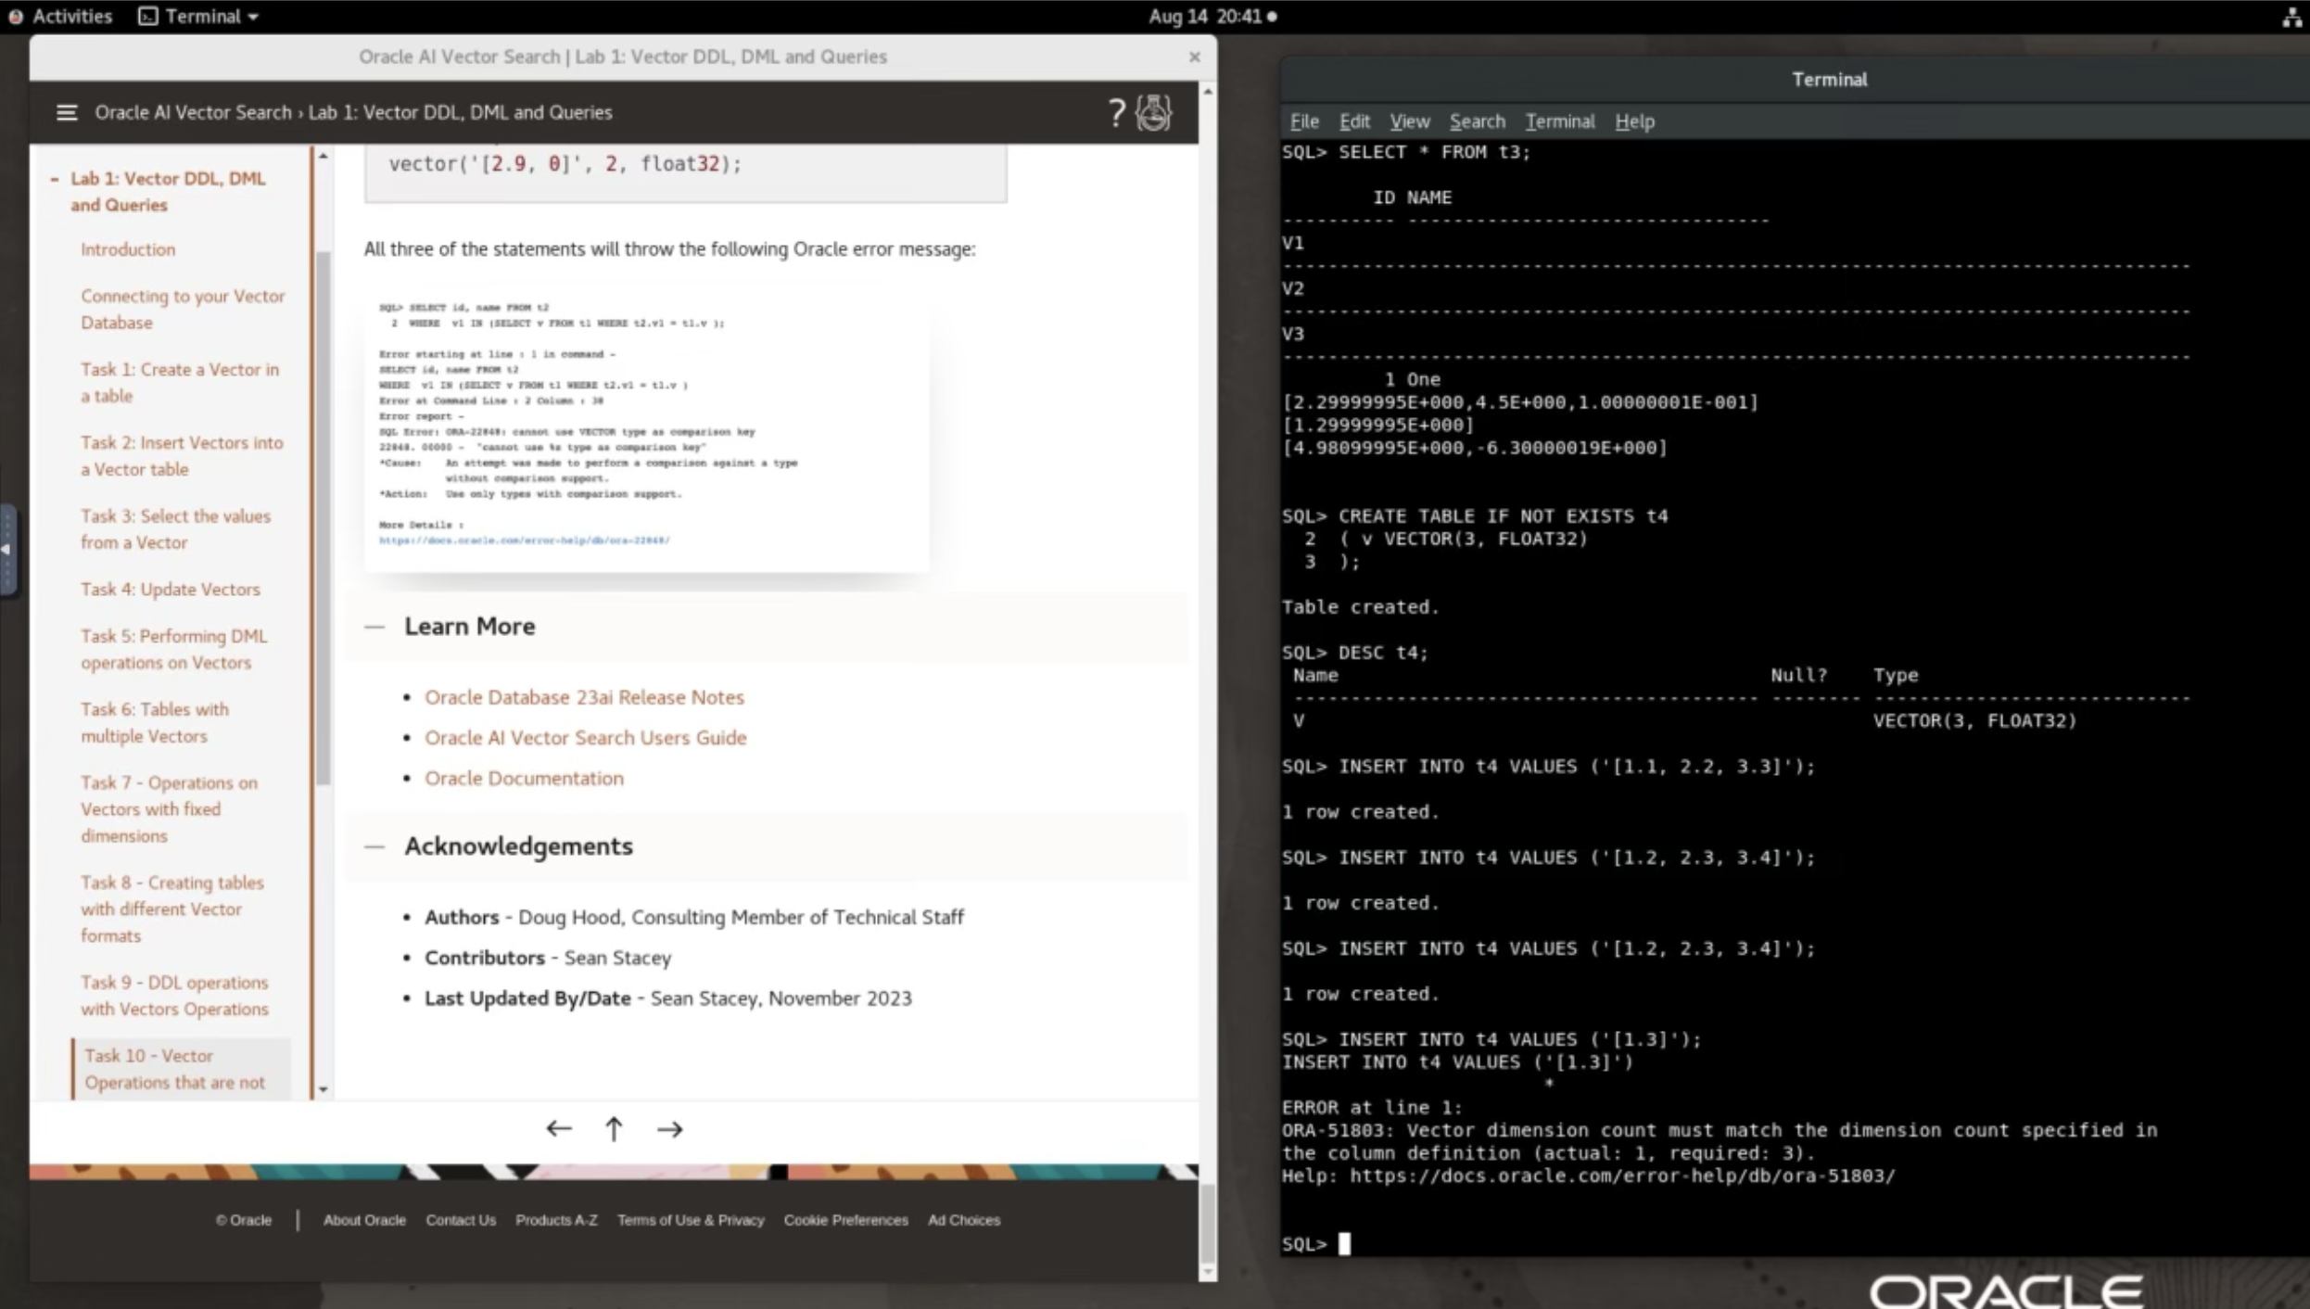Open Oracle AI Vector Search Users Guide
Image resolution: width=2310 pixels, height=1309 pixels.
point(585,738)
